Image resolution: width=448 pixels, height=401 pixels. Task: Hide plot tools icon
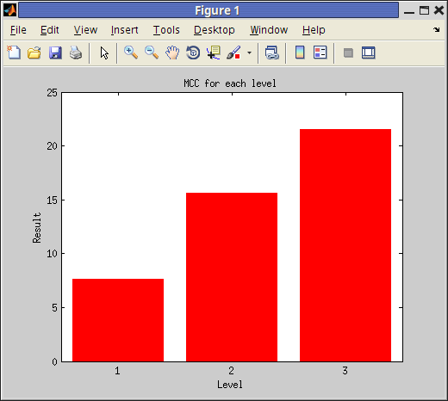[x=348, y=52]
